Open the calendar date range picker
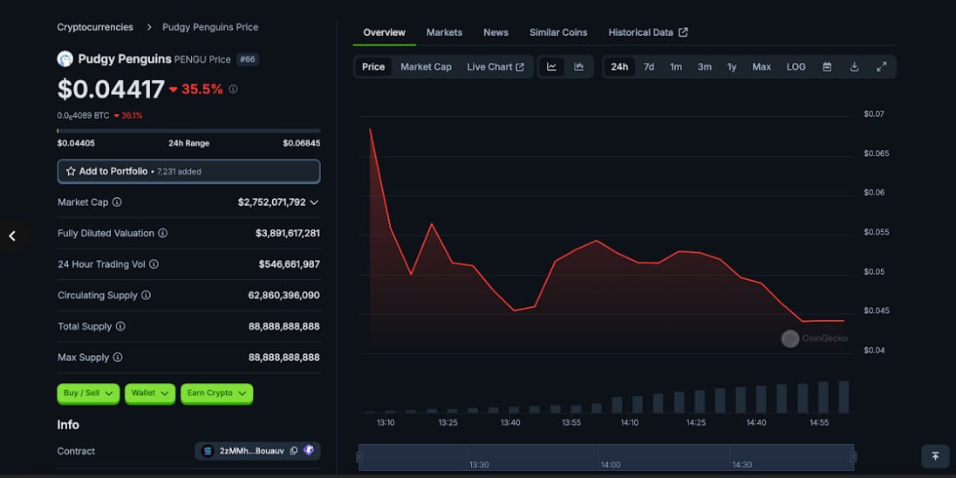 pos(827,66)
